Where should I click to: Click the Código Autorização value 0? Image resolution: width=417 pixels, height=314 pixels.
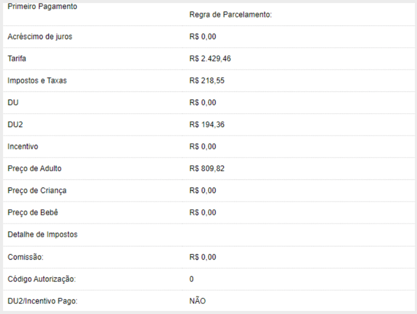[192, 279]
